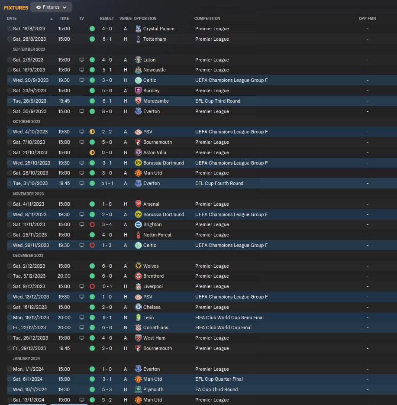This screenshot has height=405, width=397.
Task: Open EFL Cup Quarter Final competition link
Action: coord(219,379)
